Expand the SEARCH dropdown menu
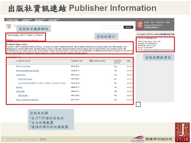The height and width of the screenshot is (143, 191). pyautogui.click(x=27, y=20)
